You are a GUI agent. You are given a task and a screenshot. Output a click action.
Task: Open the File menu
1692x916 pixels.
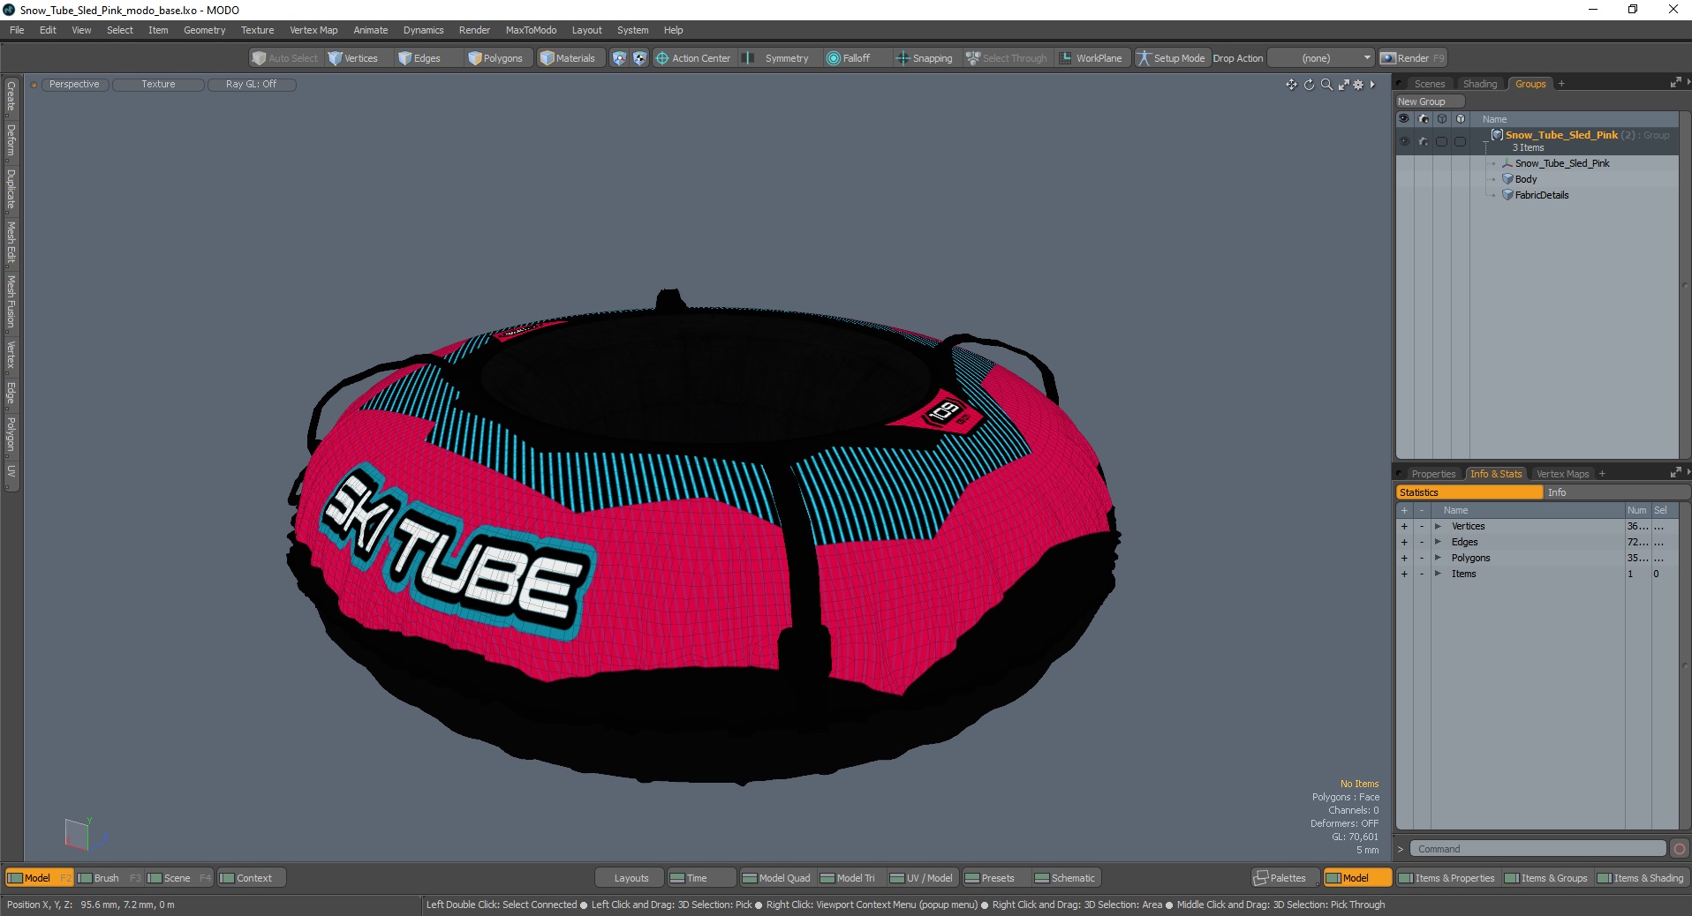click(17, 30)
